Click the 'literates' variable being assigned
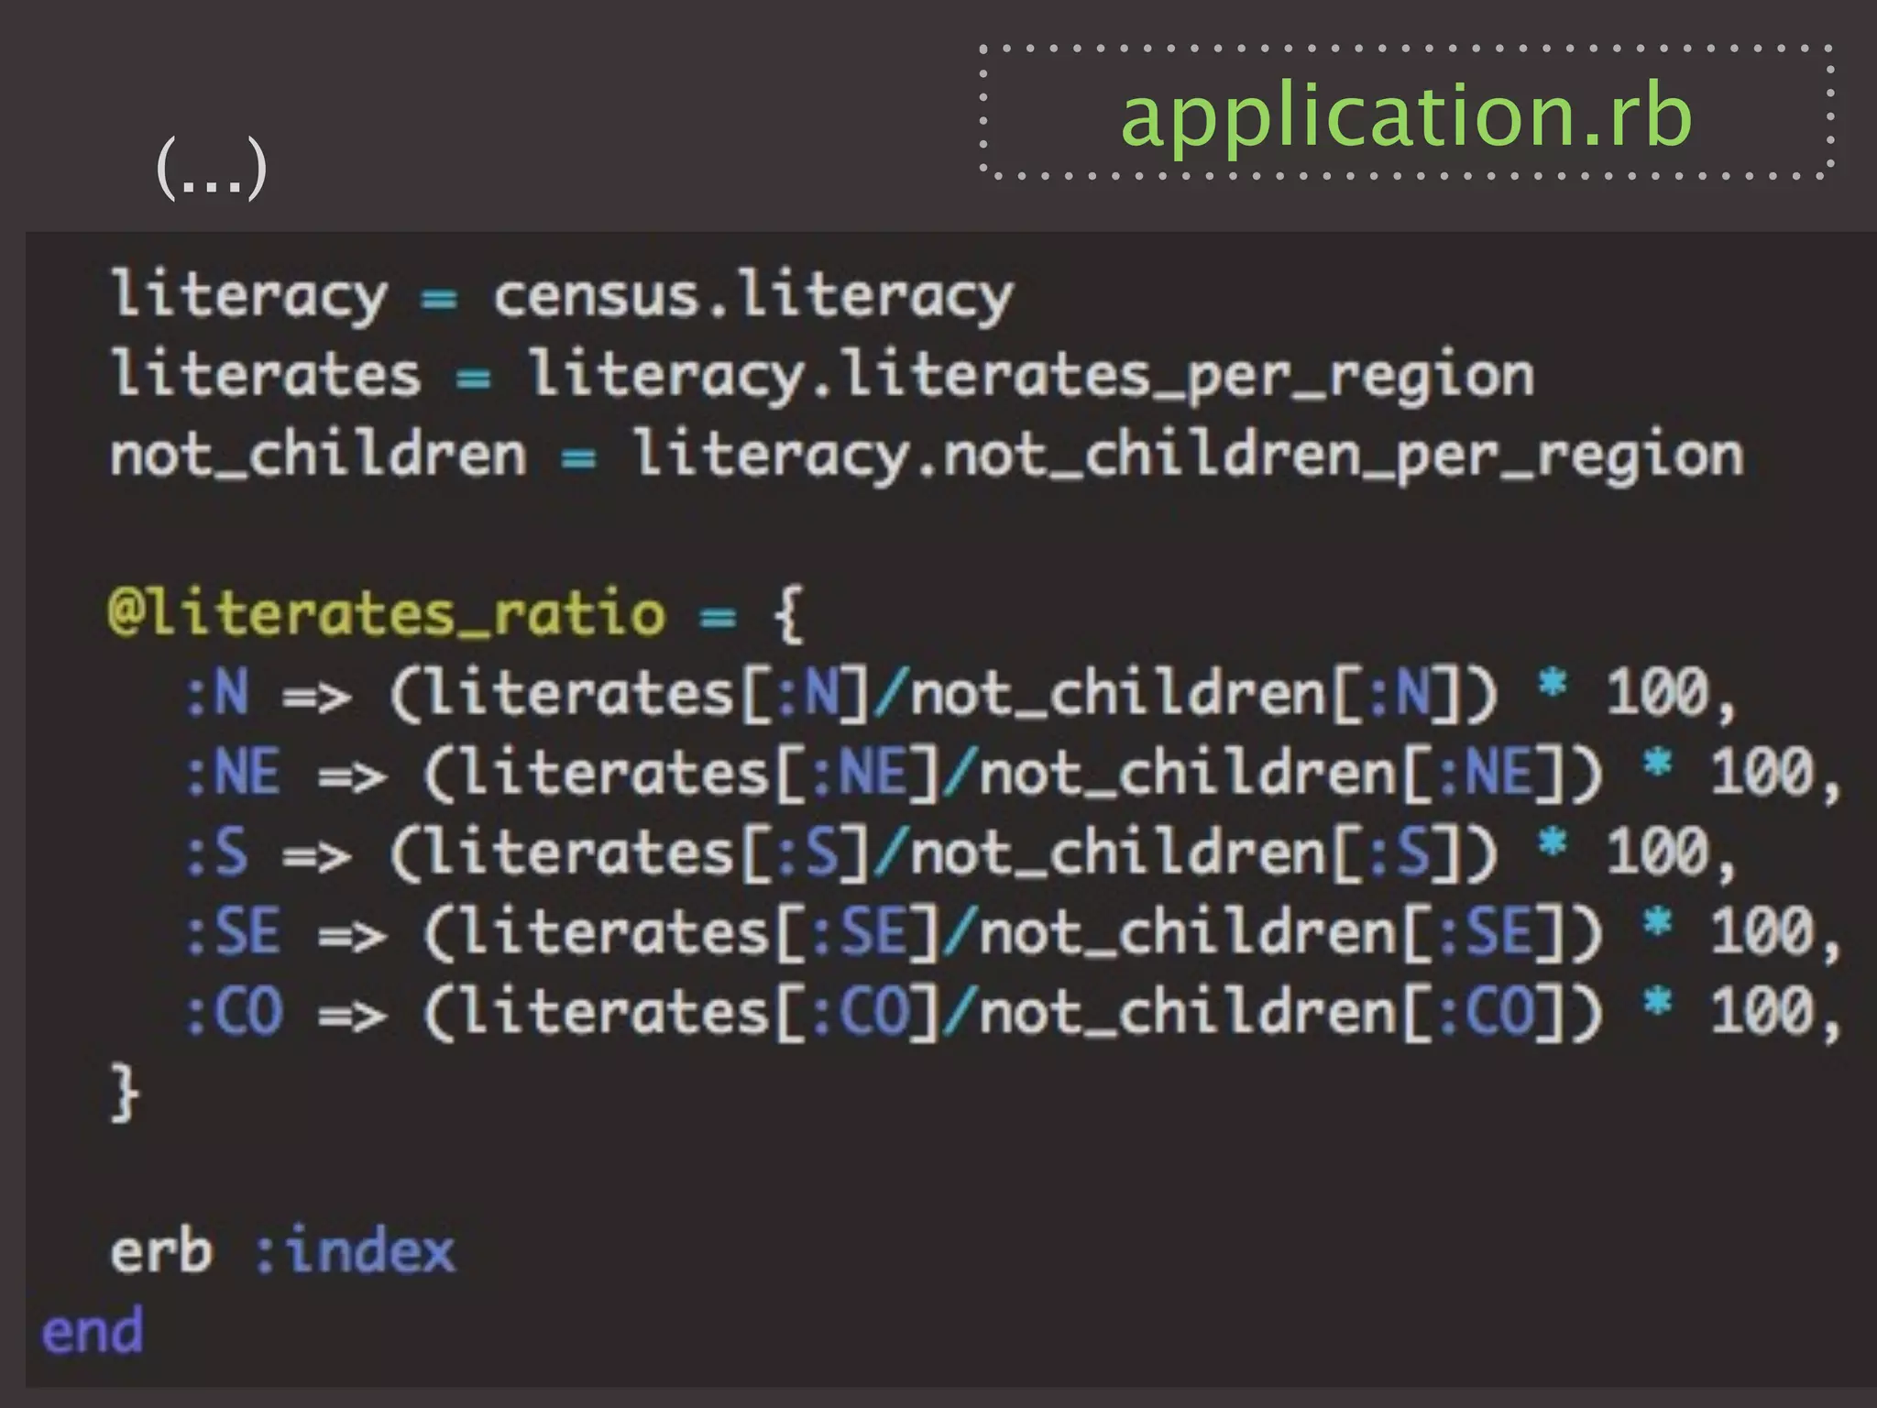The image size is (1877, 1408). coord(266,376)
